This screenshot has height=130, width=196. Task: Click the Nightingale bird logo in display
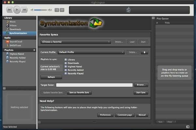[x=128, y=10]
